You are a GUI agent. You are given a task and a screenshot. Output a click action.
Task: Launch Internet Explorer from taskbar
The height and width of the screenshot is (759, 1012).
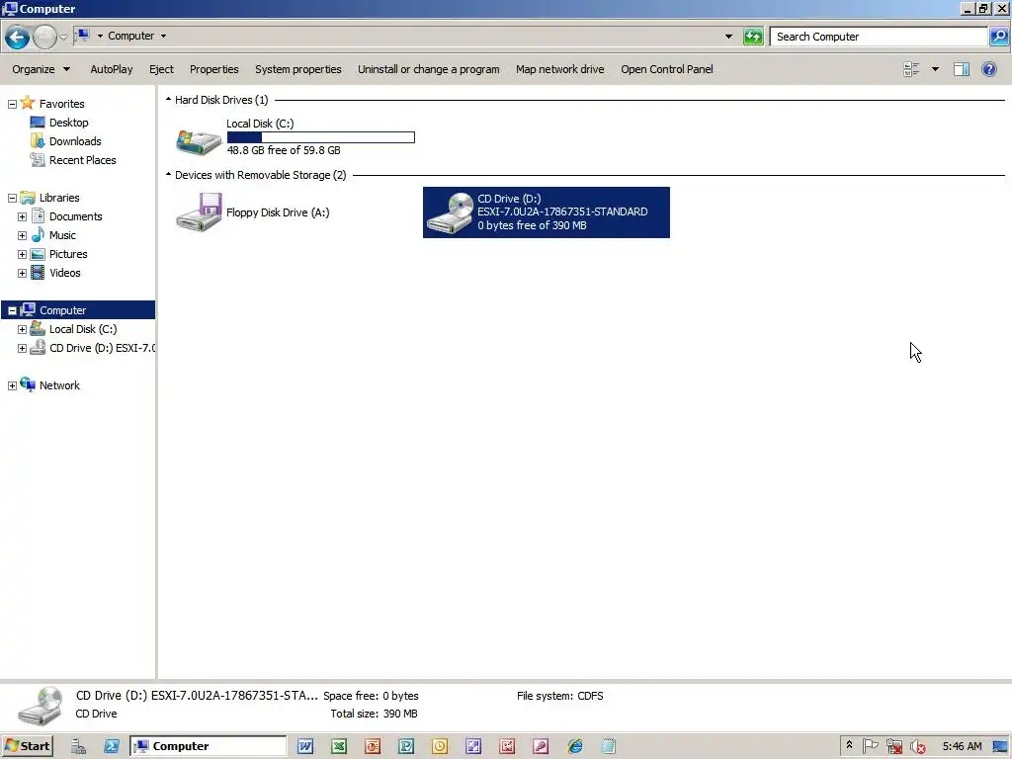(574, 746)
